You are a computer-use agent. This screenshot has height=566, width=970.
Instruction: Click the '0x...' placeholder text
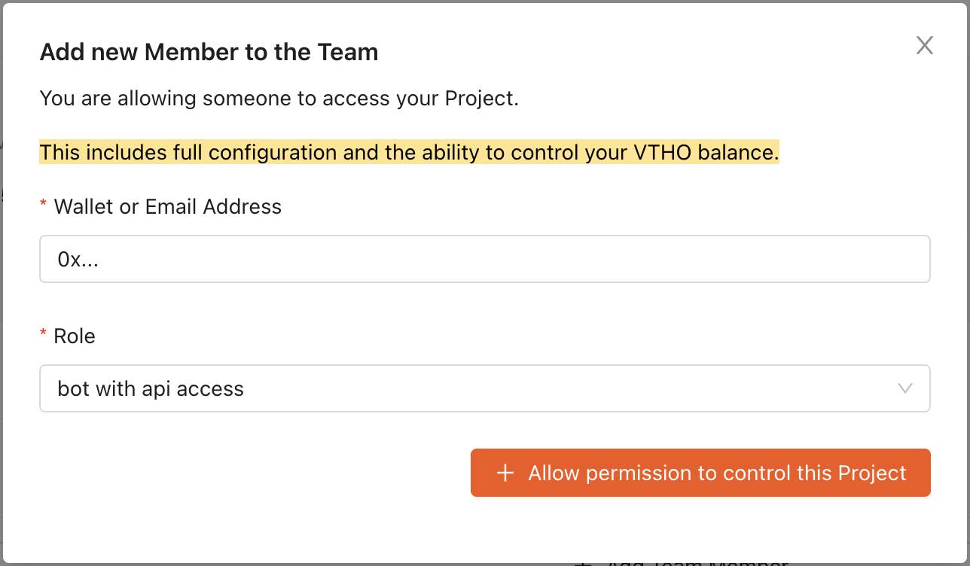[x=78, y=260]
